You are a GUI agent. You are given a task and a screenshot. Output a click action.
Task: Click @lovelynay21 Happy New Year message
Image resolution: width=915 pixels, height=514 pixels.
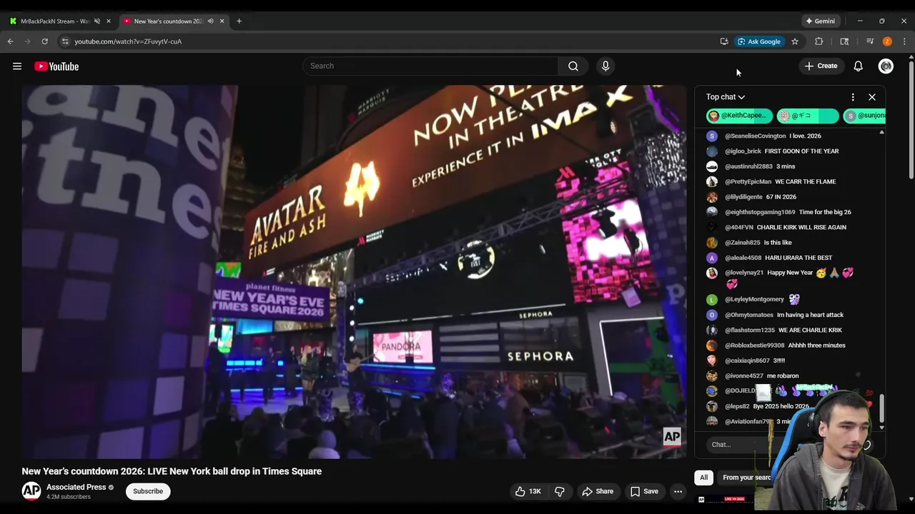click(x=790, y=273)
